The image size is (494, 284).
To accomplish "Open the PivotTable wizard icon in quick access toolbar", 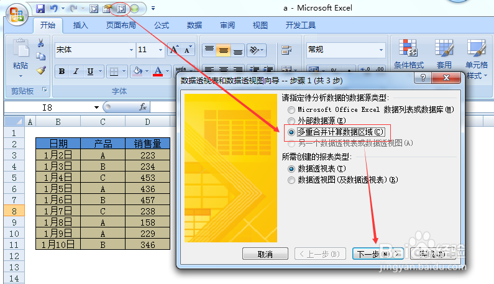I will (x=121, y=9).
